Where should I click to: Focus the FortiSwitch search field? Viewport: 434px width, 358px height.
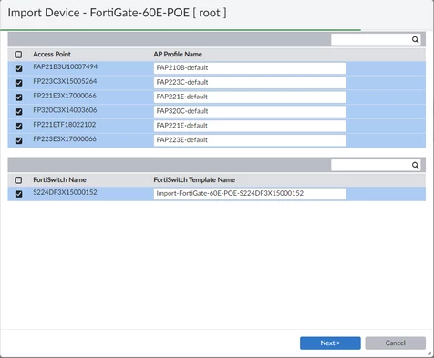click(x=376, y=165)
